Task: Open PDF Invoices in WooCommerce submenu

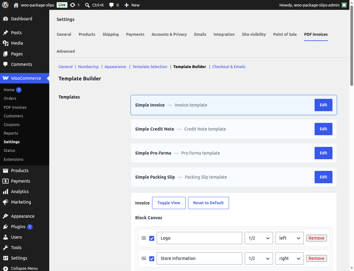Action: pos(15,107)
